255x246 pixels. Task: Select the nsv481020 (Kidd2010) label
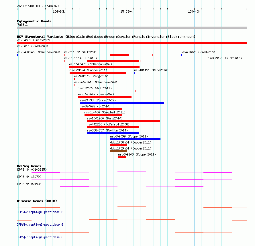click(x=198, y=52)
